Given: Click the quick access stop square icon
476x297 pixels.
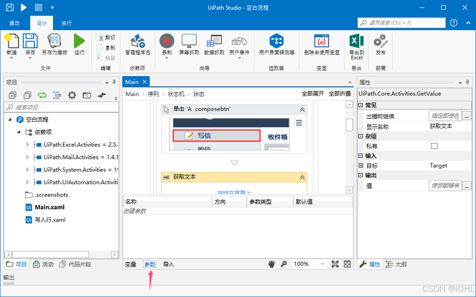Looking at the screenshot, I should tap(39, 7).
